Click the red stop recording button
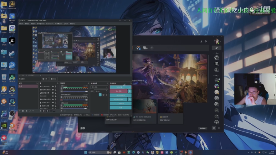 click(x=119, y=91)
